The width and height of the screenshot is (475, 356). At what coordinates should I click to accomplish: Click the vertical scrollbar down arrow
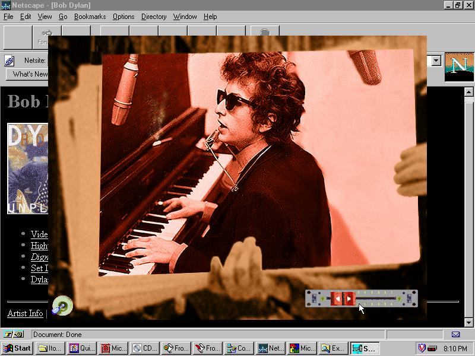[x=468, y=322]
